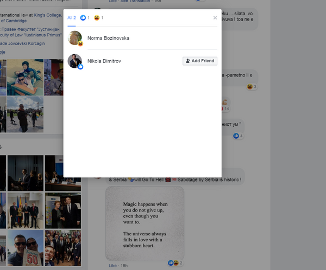Viewport: 326px width, 270px height.
Task: Open Nikola Dimitrov's profile picture
Action: coord(75,61)
